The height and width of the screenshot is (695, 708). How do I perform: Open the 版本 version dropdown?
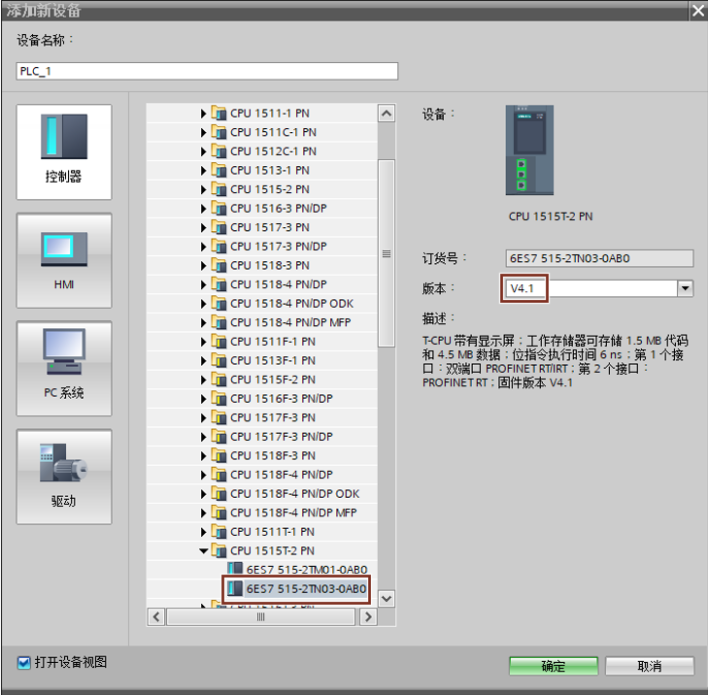click(x=685, y=288)
